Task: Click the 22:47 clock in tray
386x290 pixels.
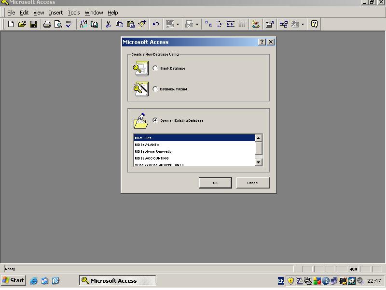Action: click(374, 281)
